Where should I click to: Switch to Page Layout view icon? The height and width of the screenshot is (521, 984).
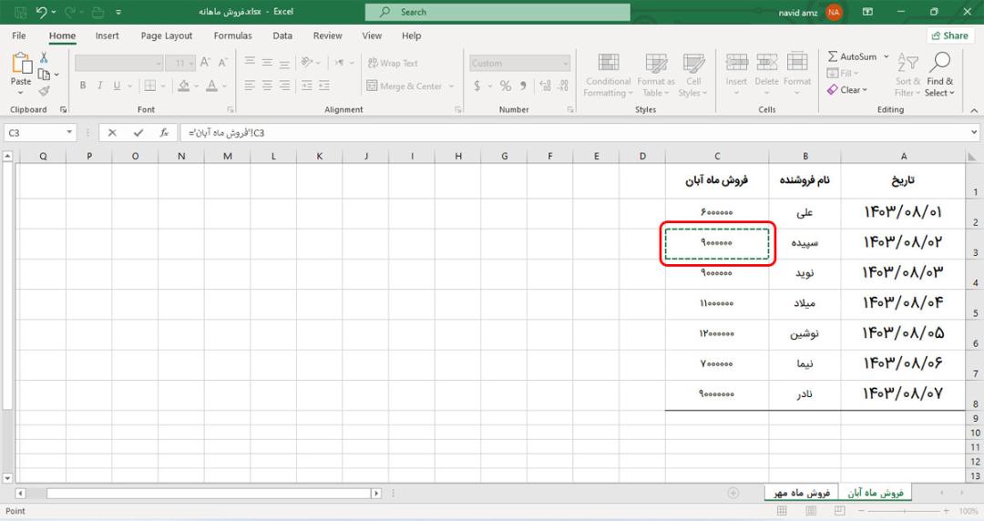[x=811, y=511]
